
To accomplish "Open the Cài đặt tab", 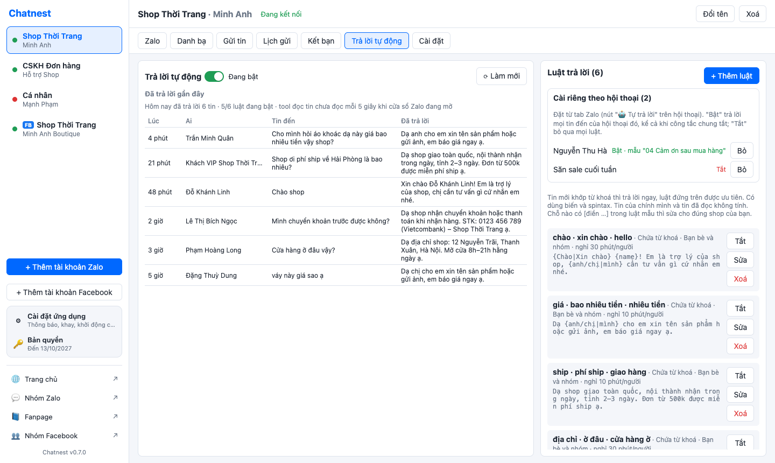I will 431,41.
